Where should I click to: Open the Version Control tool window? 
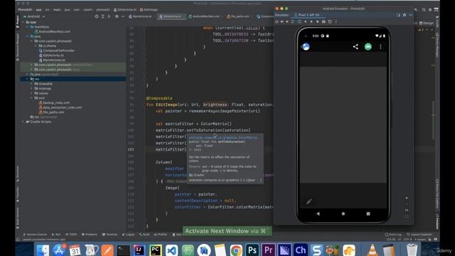(x=35, y=235)
